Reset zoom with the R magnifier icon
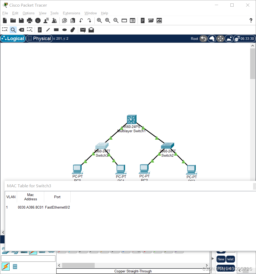256x274 pixels. 108,21
